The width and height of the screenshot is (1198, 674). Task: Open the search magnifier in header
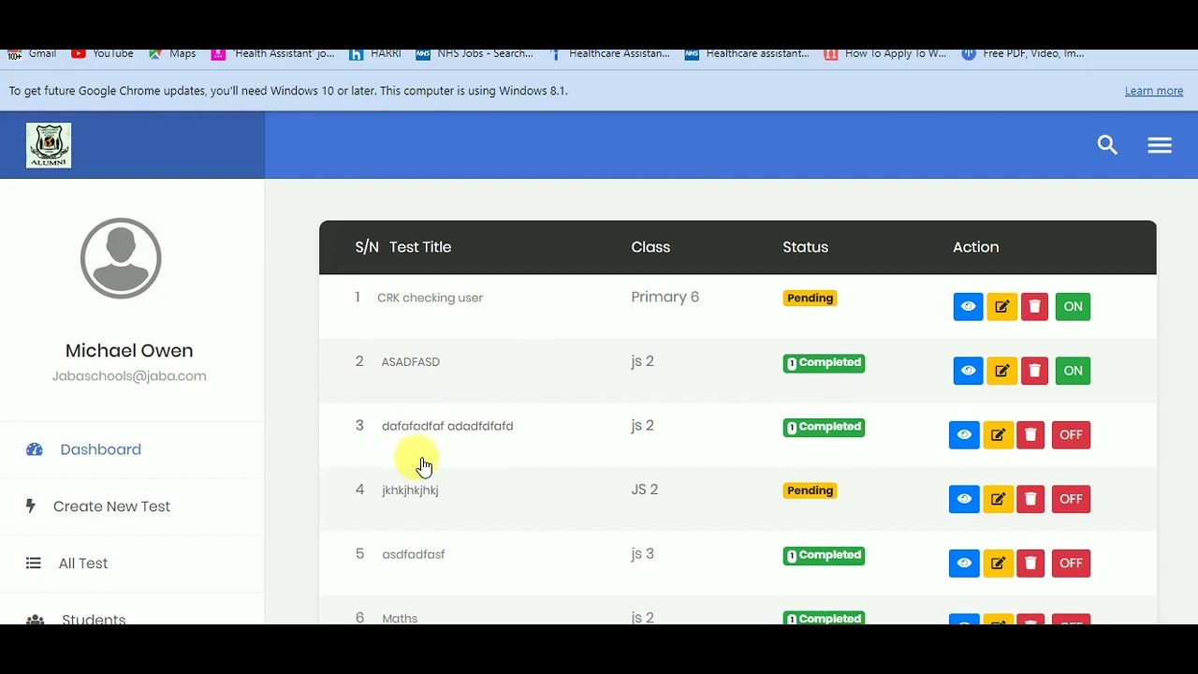click(x=1107, y=145)
